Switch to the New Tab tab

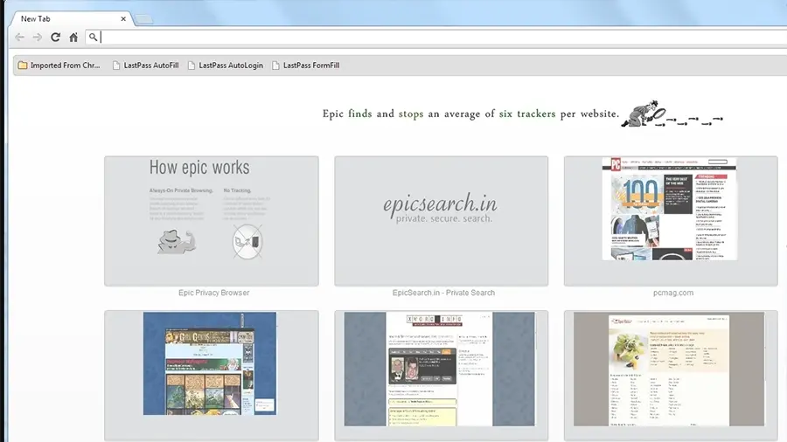(x=70, y=19)
